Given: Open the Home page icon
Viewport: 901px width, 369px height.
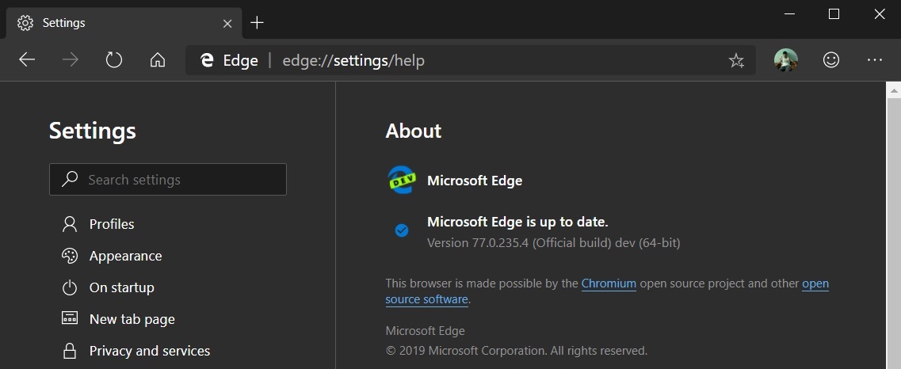Looking at the screenshot, I should 158,59.
